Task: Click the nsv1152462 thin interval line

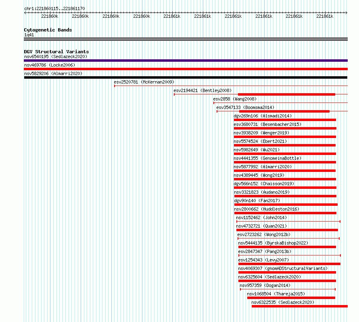Action: (x=288, y=222)
